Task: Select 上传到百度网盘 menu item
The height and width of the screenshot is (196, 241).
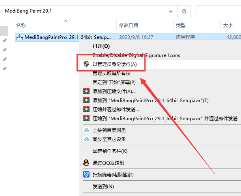Action: click(109, 130)
